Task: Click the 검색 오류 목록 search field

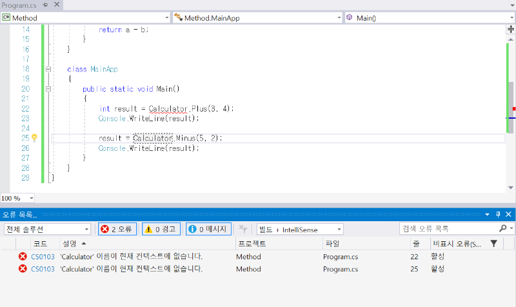Action: click(x=449, y=229)
